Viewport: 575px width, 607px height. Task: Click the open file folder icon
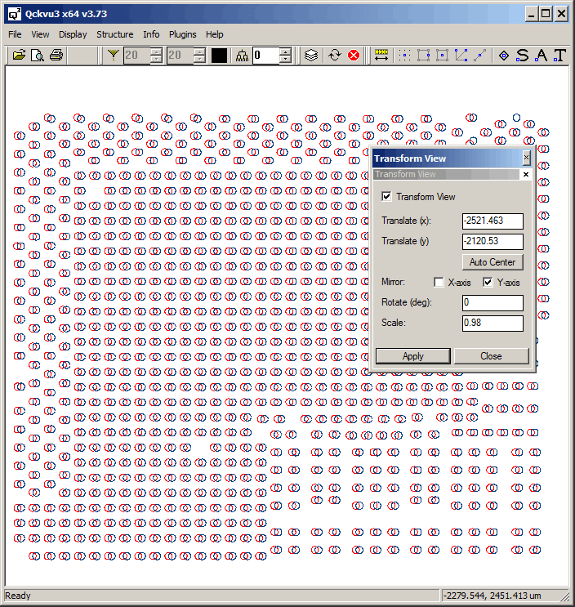19,56
